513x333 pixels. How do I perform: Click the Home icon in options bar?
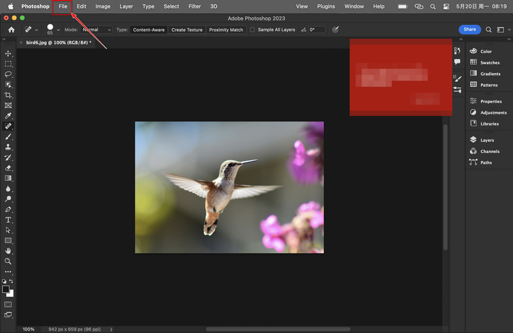(x=12, y=29)
